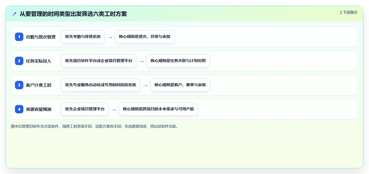Image resolution: width=369 pixels, height=174 pixels.
Task: Click the 核心规则是班次、异常与审批 box
Action: click(145, 37)
